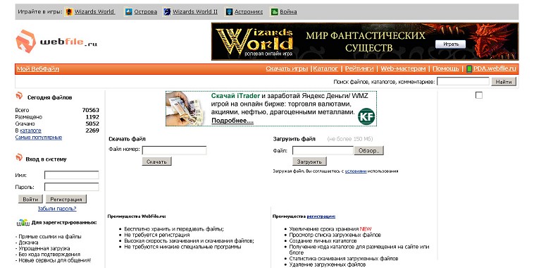This screenshot has height=268, width=534.
Task: Focus the Файл номер input field
Action: [x=174, y=150]
